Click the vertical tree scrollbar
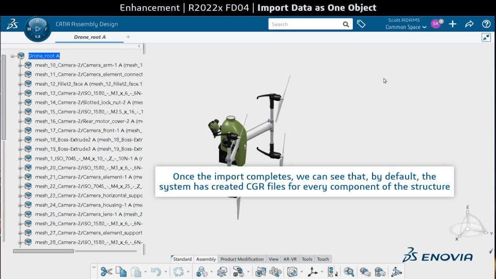 click(x=4, y=98)
